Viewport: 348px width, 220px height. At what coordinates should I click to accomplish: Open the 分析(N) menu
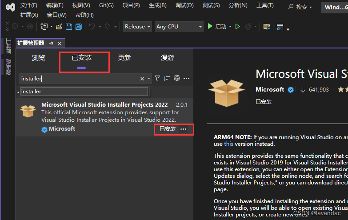[238, 5]
